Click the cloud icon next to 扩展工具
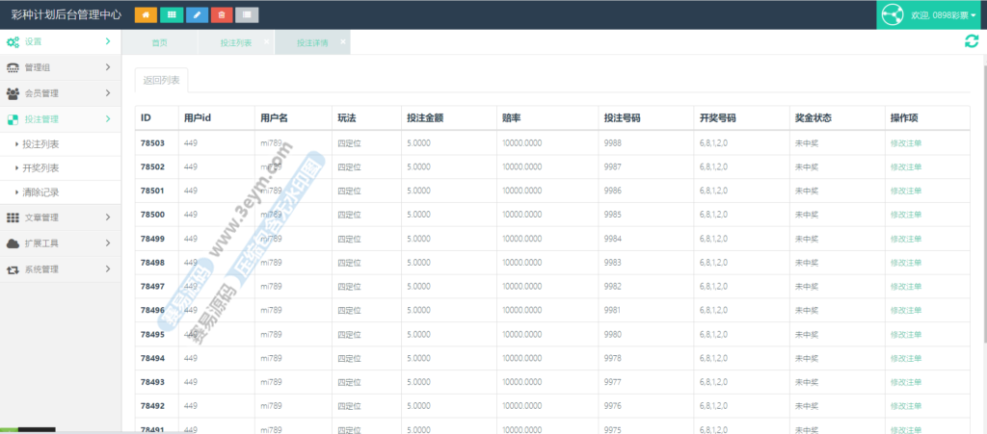987x434 pixels. coord(13,243)
